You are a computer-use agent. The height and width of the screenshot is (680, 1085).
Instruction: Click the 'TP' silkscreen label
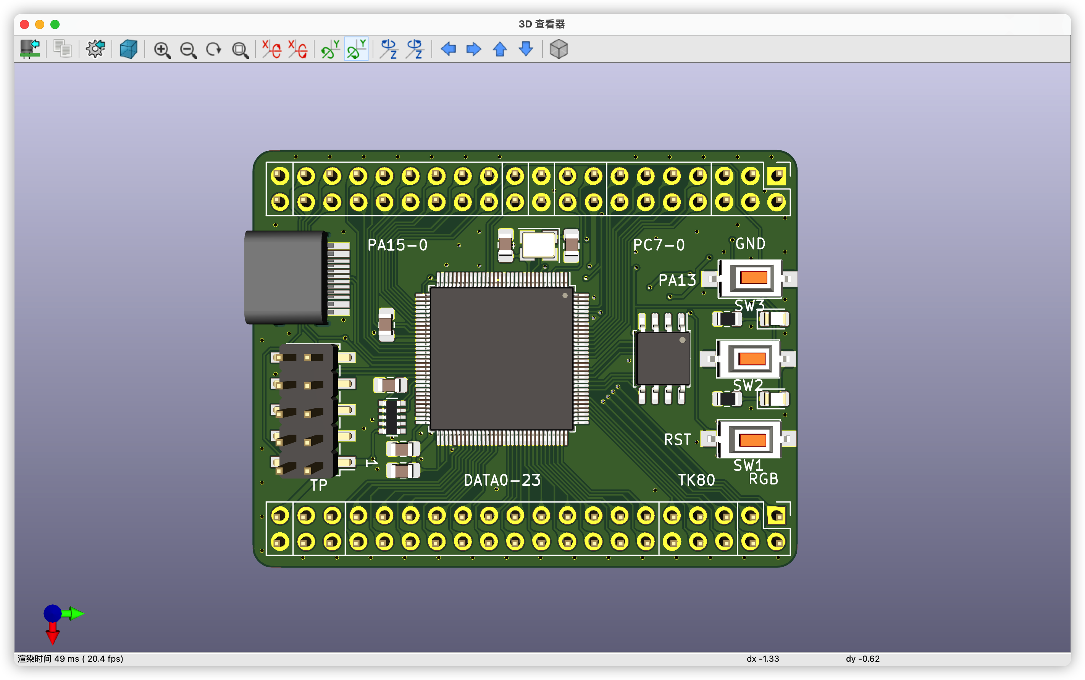[318, 485]
